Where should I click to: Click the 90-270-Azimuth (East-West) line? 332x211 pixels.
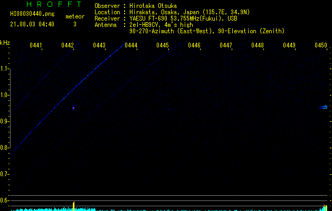point(207,31)
